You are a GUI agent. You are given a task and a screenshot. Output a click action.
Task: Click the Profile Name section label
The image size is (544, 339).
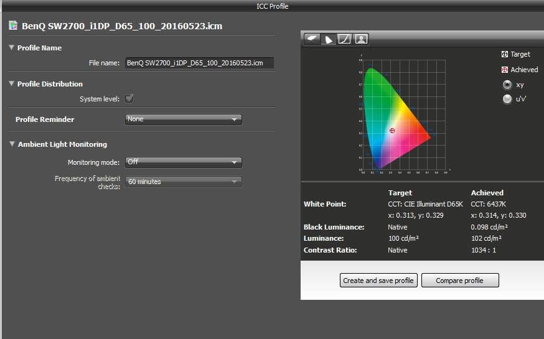[39, 48]
